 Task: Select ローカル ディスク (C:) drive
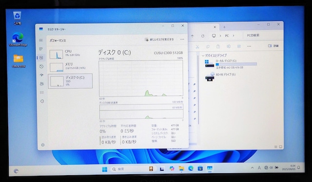coord(231,64)
